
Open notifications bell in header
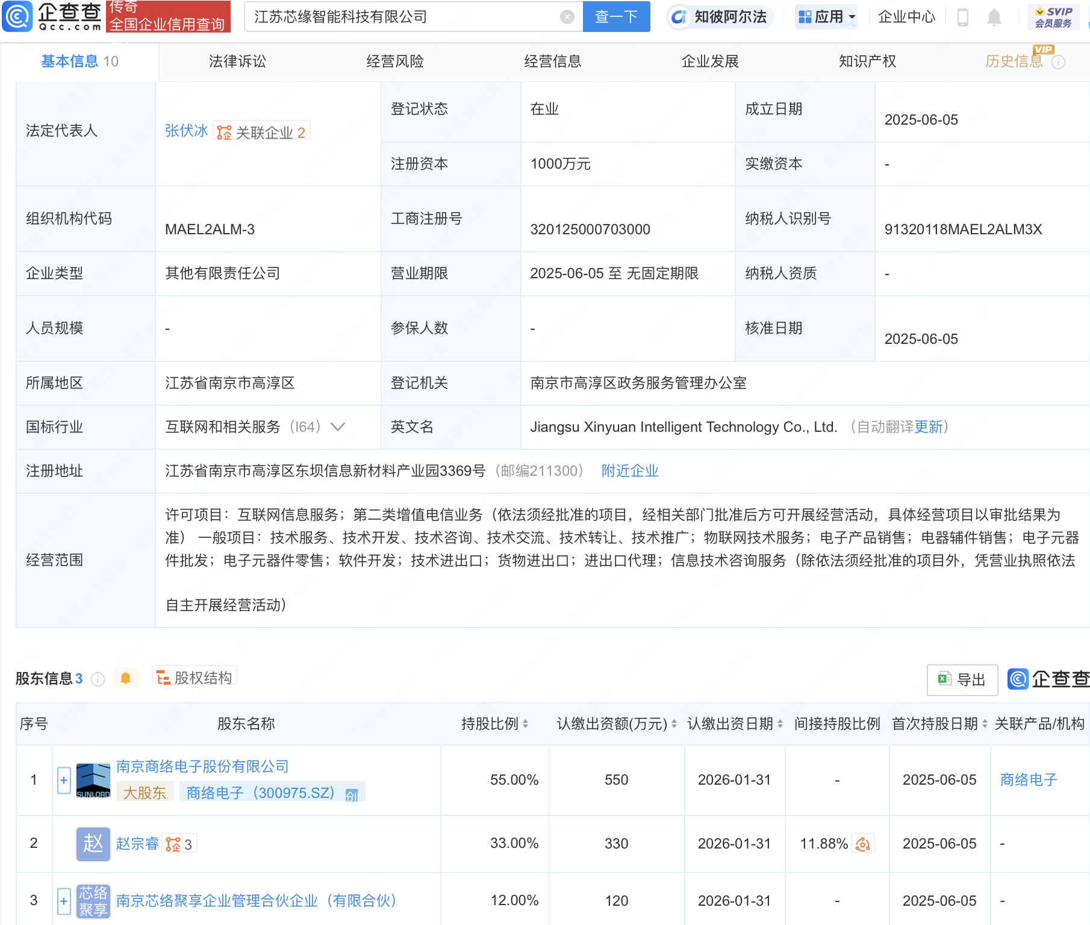(994, 17)
